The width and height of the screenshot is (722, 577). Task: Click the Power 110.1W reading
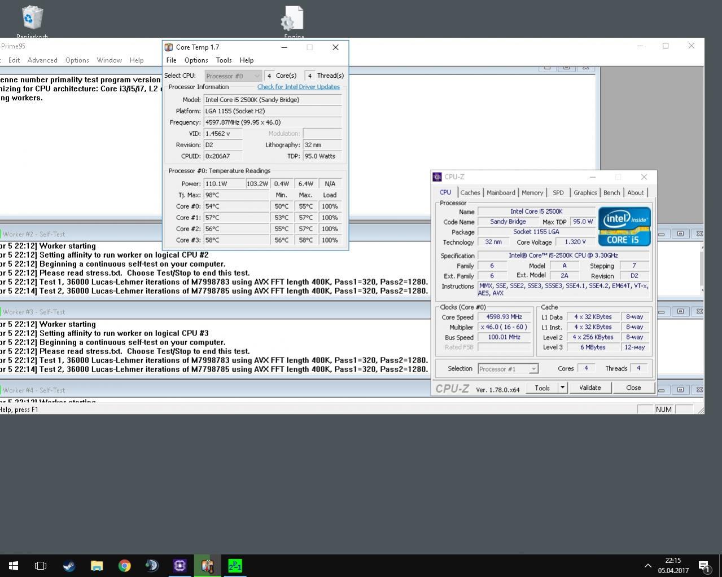click(x=224, y=184)
